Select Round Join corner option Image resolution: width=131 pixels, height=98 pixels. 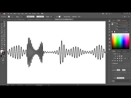tap(120, 58)
